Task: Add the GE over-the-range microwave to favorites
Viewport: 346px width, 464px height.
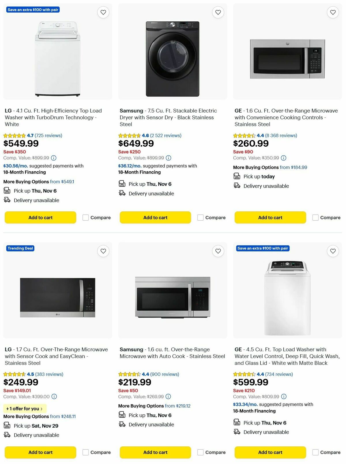Action: [x=333, y=12]
